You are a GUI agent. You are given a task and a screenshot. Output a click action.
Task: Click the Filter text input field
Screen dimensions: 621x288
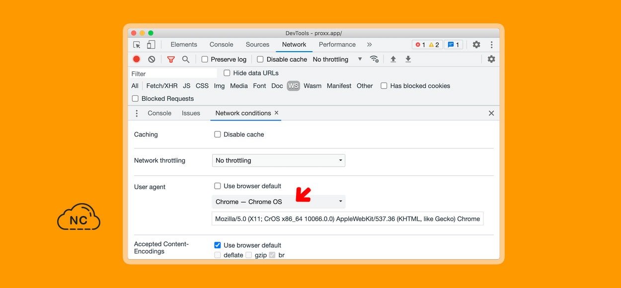point(173,73)
